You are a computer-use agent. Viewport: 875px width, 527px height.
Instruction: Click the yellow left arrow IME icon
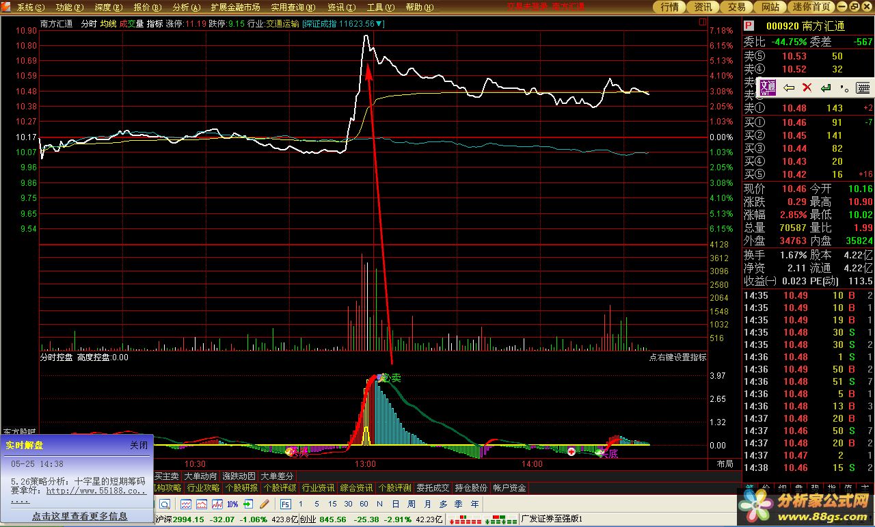[x=789, y=87]
